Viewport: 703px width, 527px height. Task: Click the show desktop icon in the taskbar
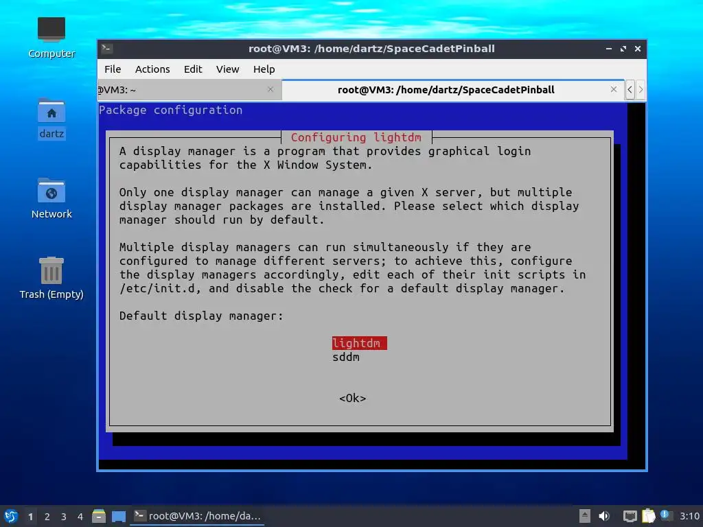tap(118, 516)
